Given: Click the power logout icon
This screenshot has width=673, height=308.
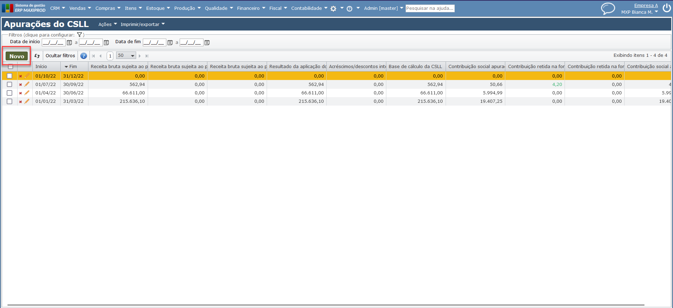Looking at the screenshot, I should click(x=667, y=8).
